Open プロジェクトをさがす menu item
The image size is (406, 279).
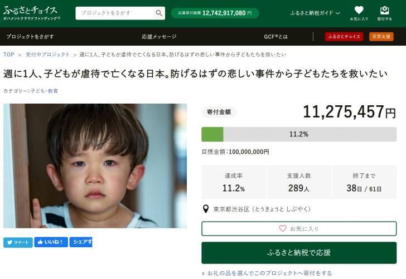pyautogui.click(x=30, y=37)
